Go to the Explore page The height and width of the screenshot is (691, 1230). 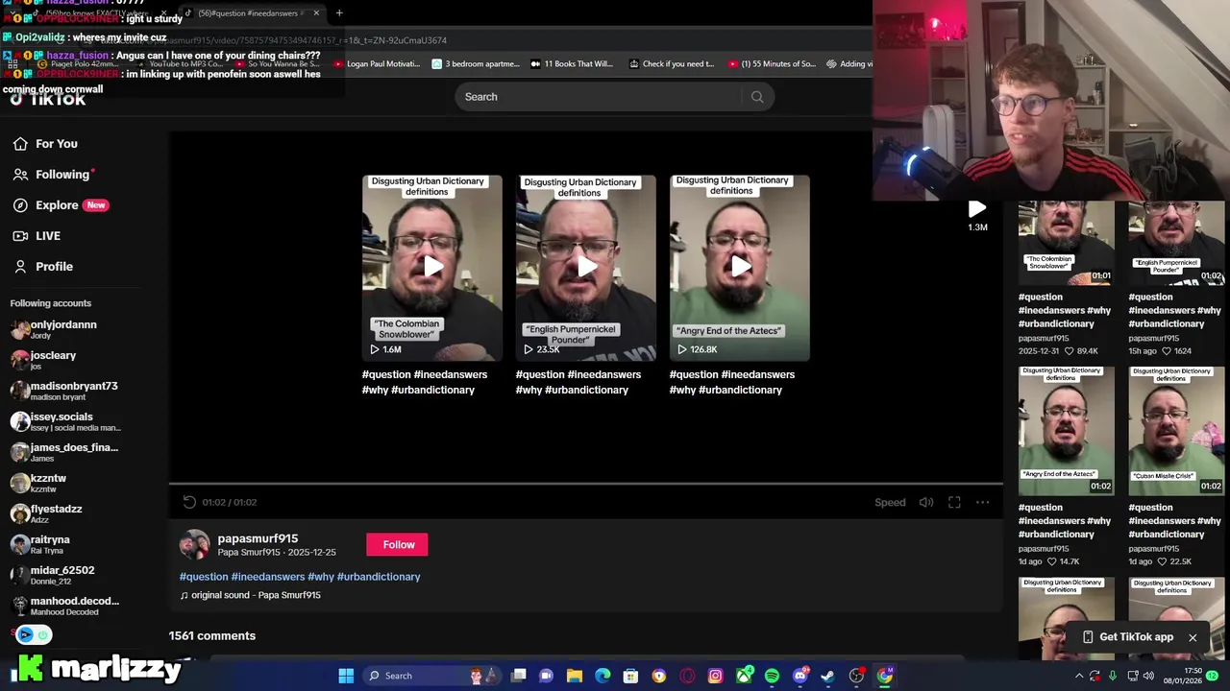coord(60,205)
